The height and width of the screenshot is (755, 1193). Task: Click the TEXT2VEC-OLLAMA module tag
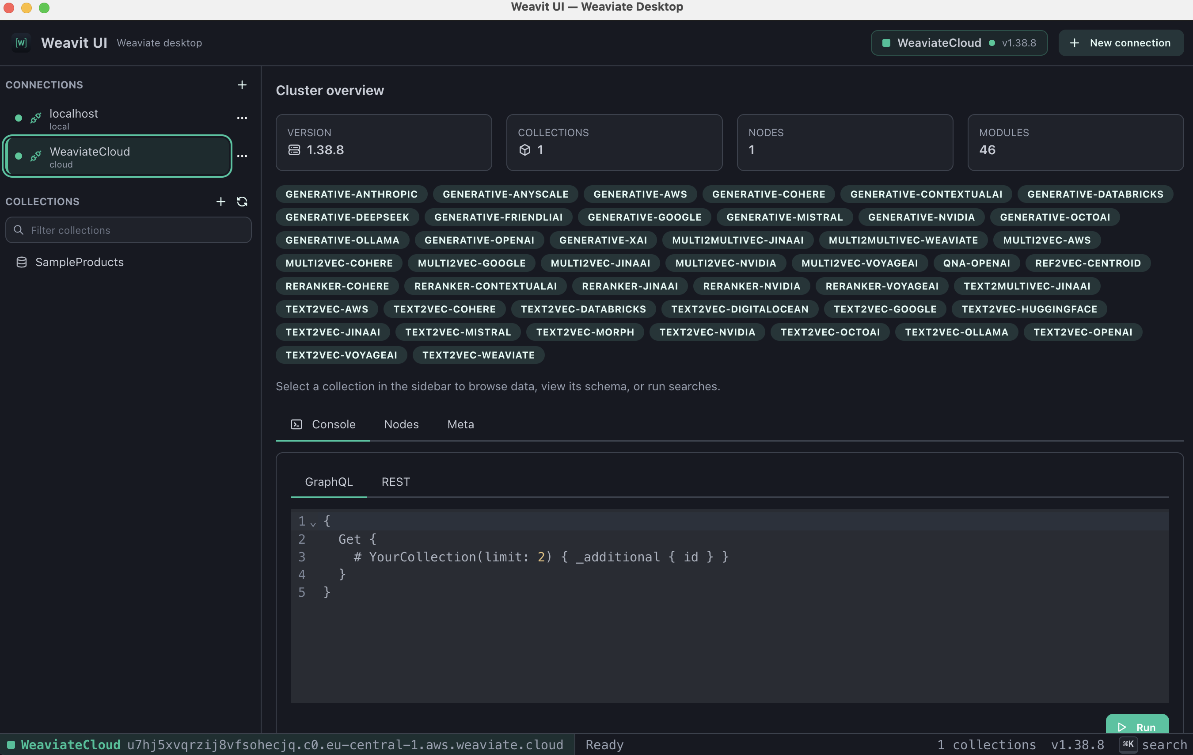point(956,332)
